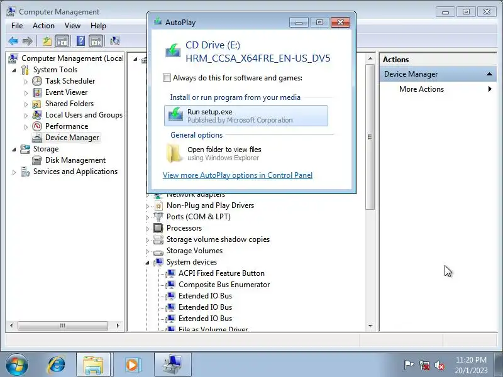Expand the Storage volume shadow copies category
Screen dimensions: 503x377
(147, 240)
